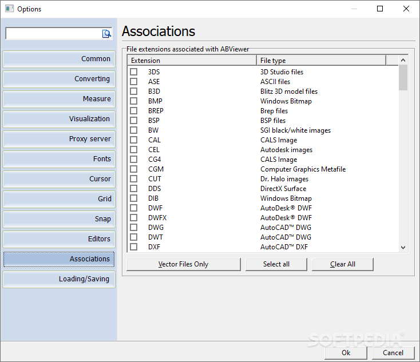Select the Fonts section

59,159
